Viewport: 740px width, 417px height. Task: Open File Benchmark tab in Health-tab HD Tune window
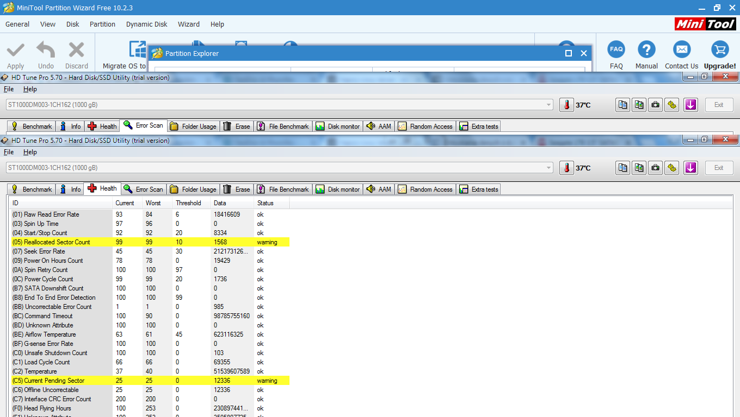click(283, 189)
